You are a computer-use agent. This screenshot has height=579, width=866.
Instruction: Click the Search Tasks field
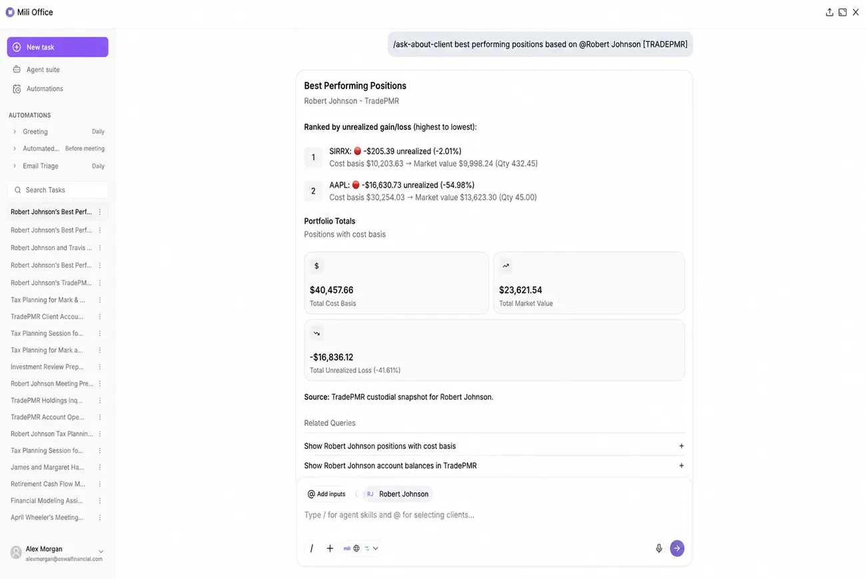[x=57, y=190]
